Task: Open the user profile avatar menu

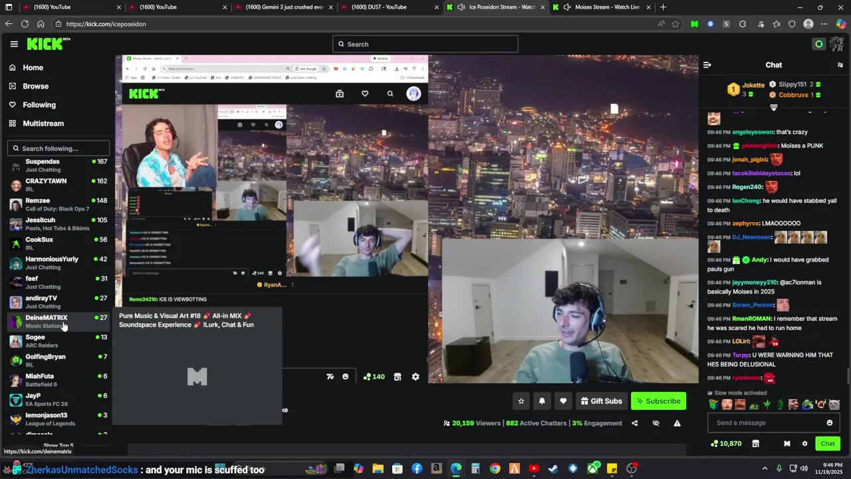Action: pyautogui.click(x=836, y=44)
